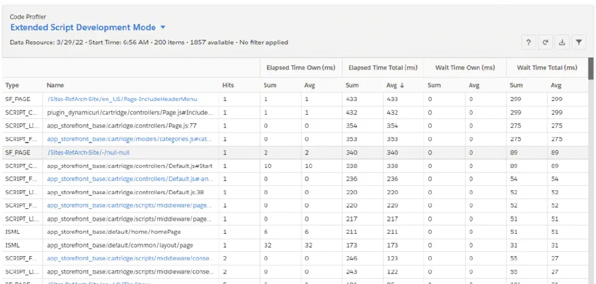Open /Sites-RefArch-Site/en_US/Page-IncludeHeaderMenu link
The height and width of the screenshot is (284, 596).
[x=122, y=99]
